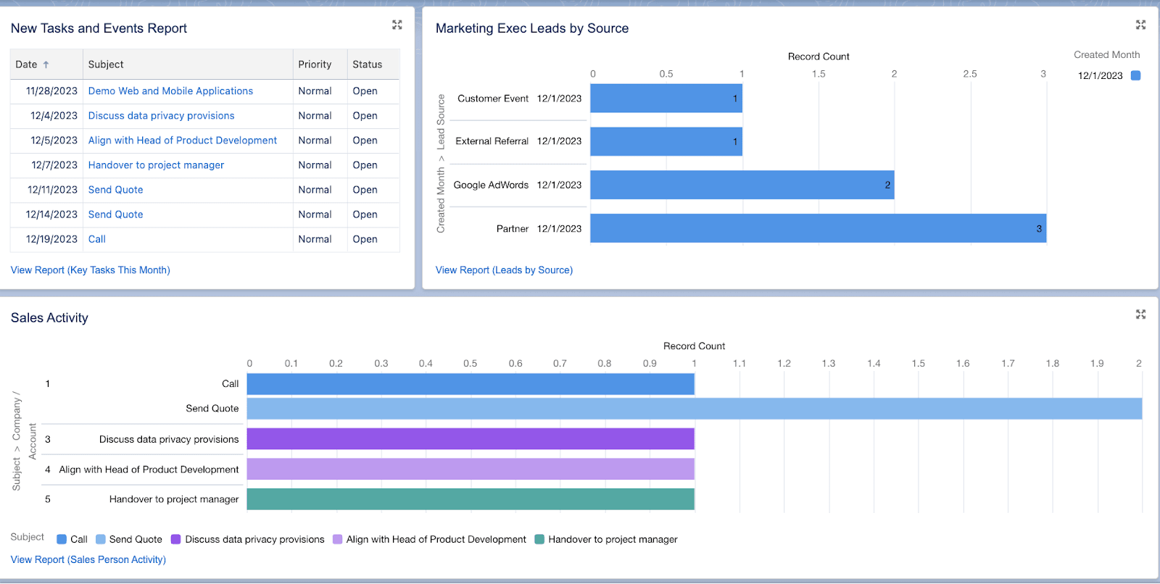Select the Call bar in Sales Activity chart
The height and width of the screenshot is (584, 1160).
[x=471, y=384]
